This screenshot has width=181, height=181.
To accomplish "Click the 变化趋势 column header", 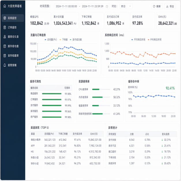I will (166, 134).
